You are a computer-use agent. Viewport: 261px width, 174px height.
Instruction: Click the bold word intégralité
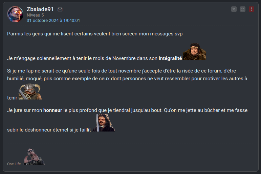[x=170, y=58]
